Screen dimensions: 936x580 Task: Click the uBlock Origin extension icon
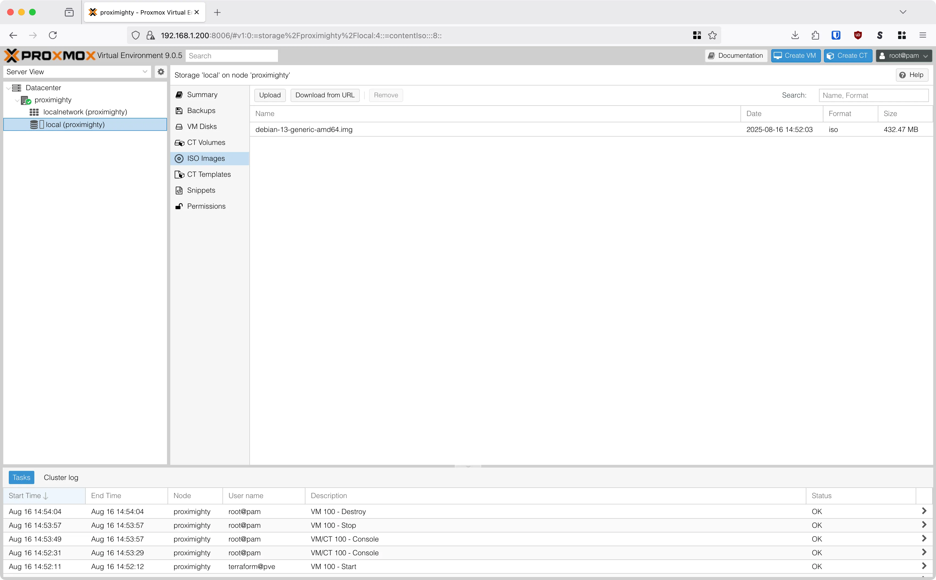pos(858,35)
